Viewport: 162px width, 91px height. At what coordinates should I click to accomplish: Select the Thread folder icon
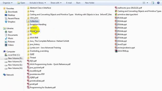tap(28, 58)
